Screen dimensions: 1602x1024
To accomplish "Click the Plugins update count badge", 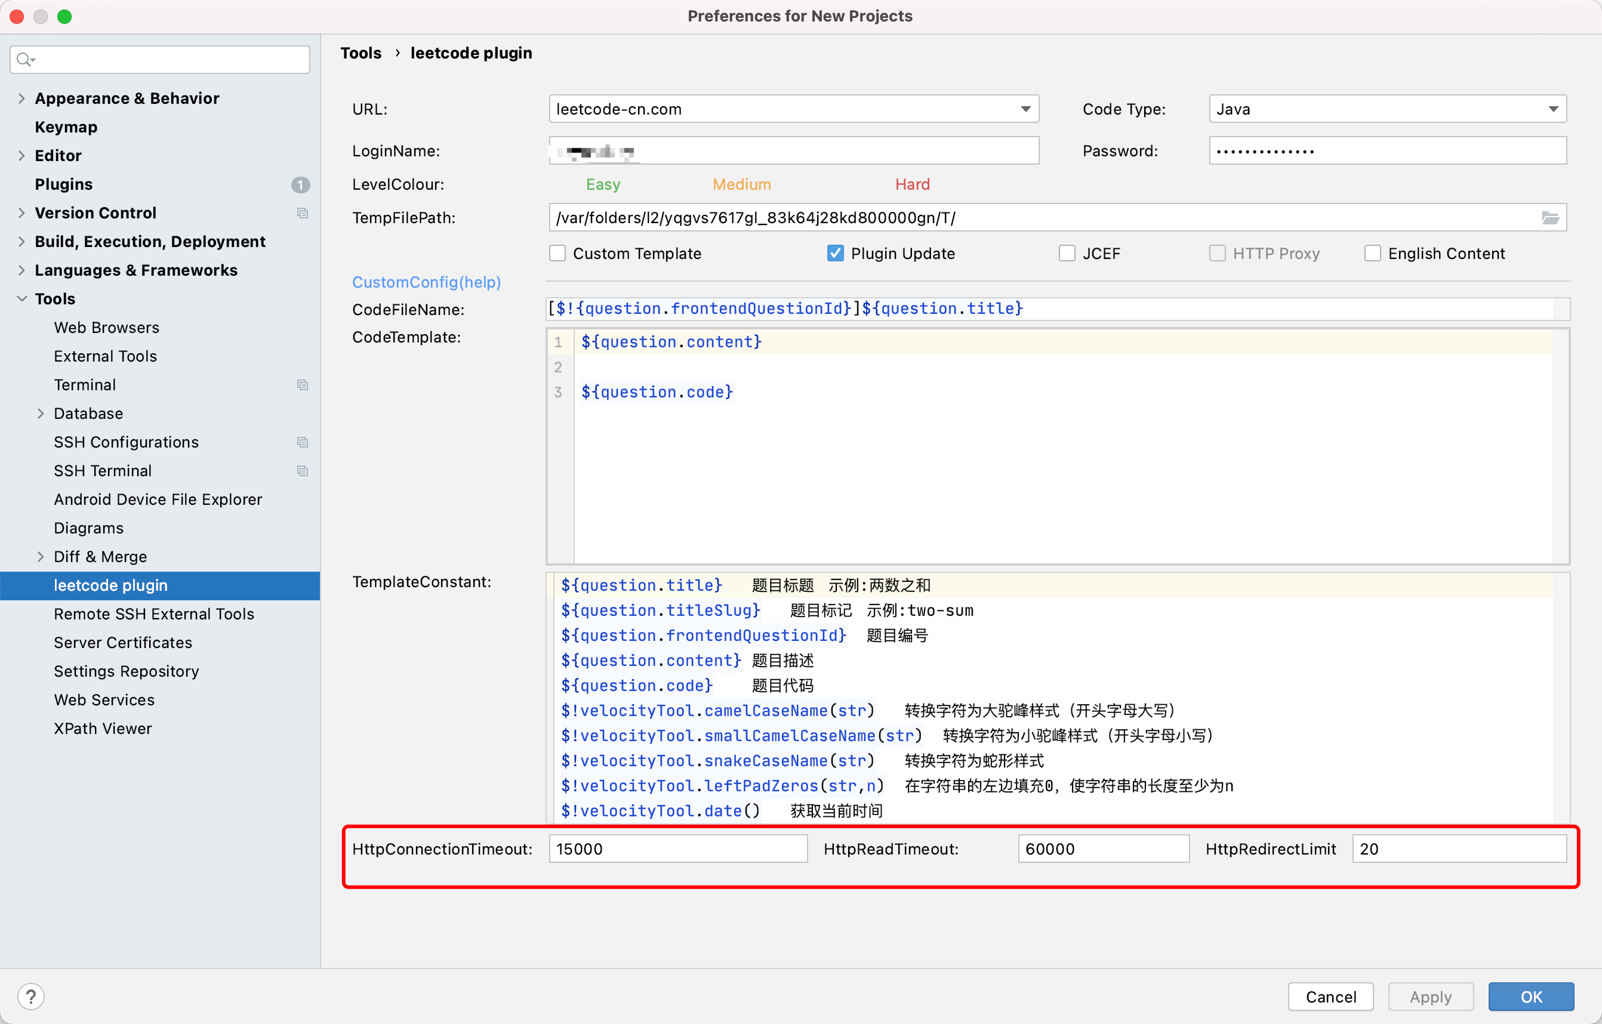I will click(x=301, y=184).
